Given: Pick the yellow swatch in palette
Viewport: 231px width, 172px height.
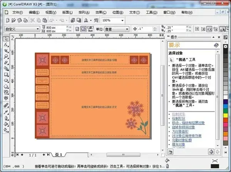Looking at the screenshot, I should click(x=225, y=115).
